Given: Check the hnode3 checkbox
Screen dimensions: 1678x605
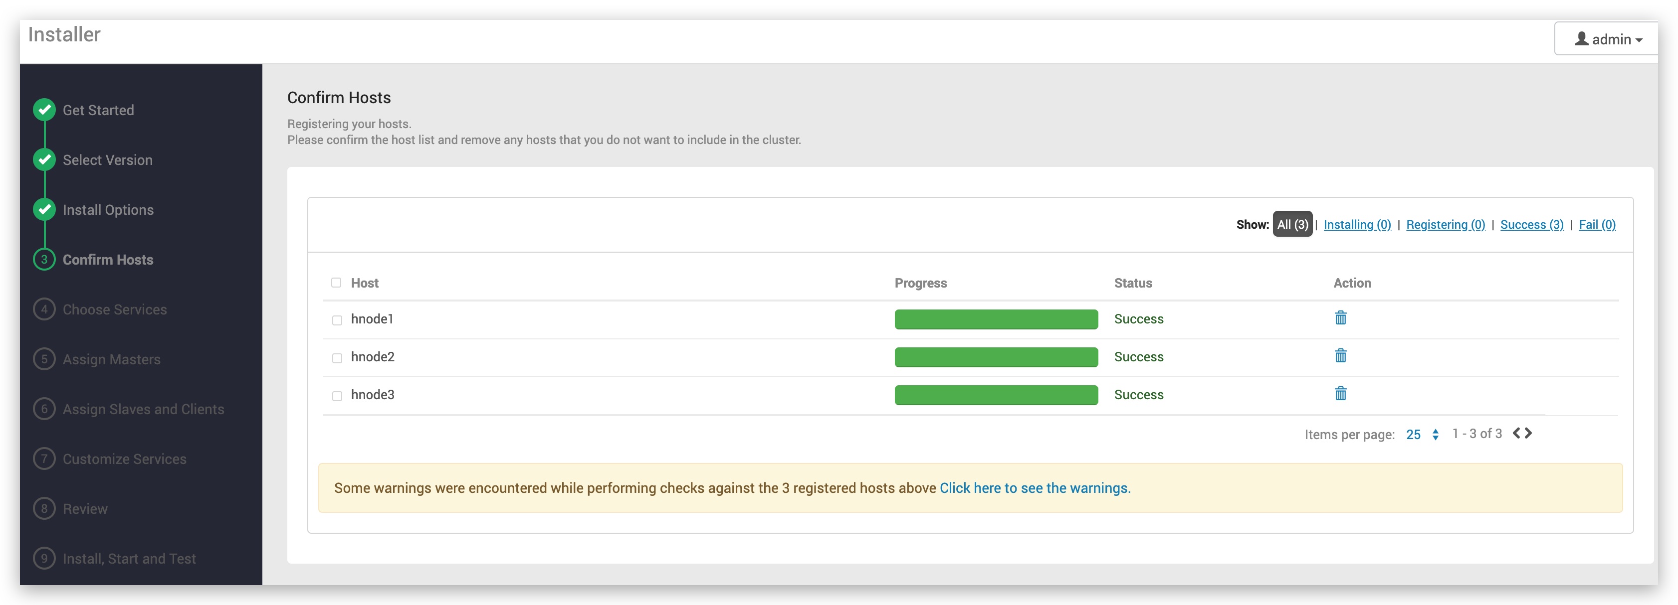Looking at the screenshot, I should (337, 396).
